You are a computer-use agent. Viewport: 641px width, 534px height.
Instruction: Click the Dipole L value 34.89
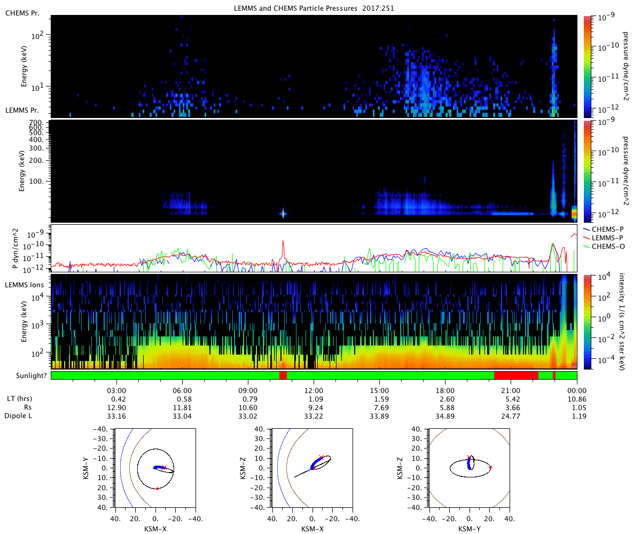pyautogui.click(x=445, y=415)
